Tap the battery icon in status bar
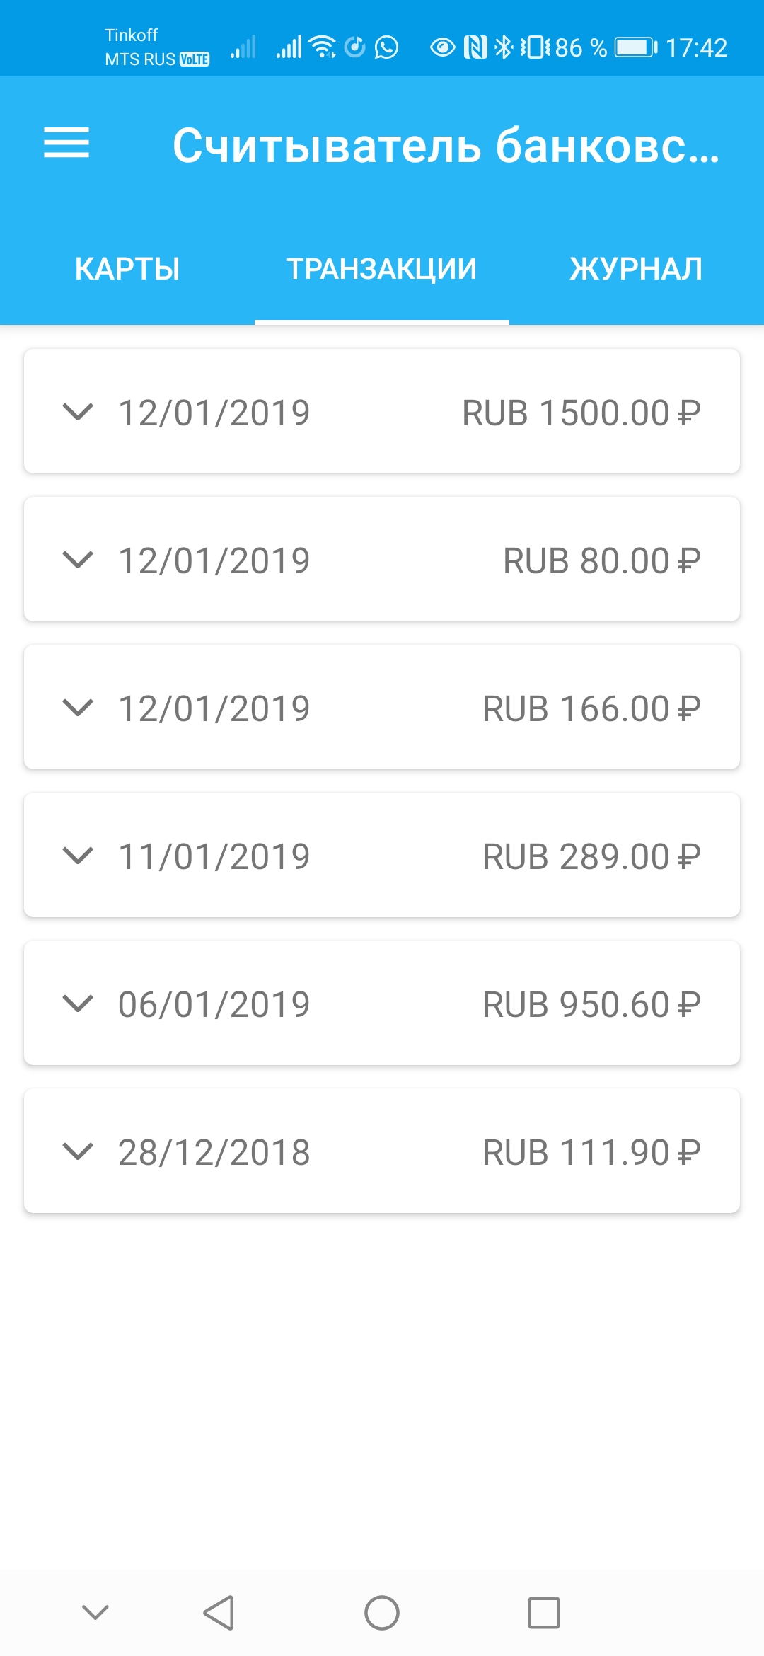Screen dimensions: 764x1656 [x=635, y=47]
